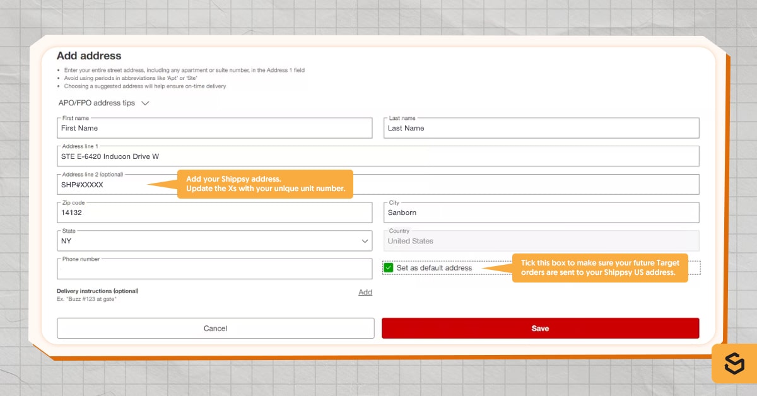Click the Last Name input field

point(541,127)
